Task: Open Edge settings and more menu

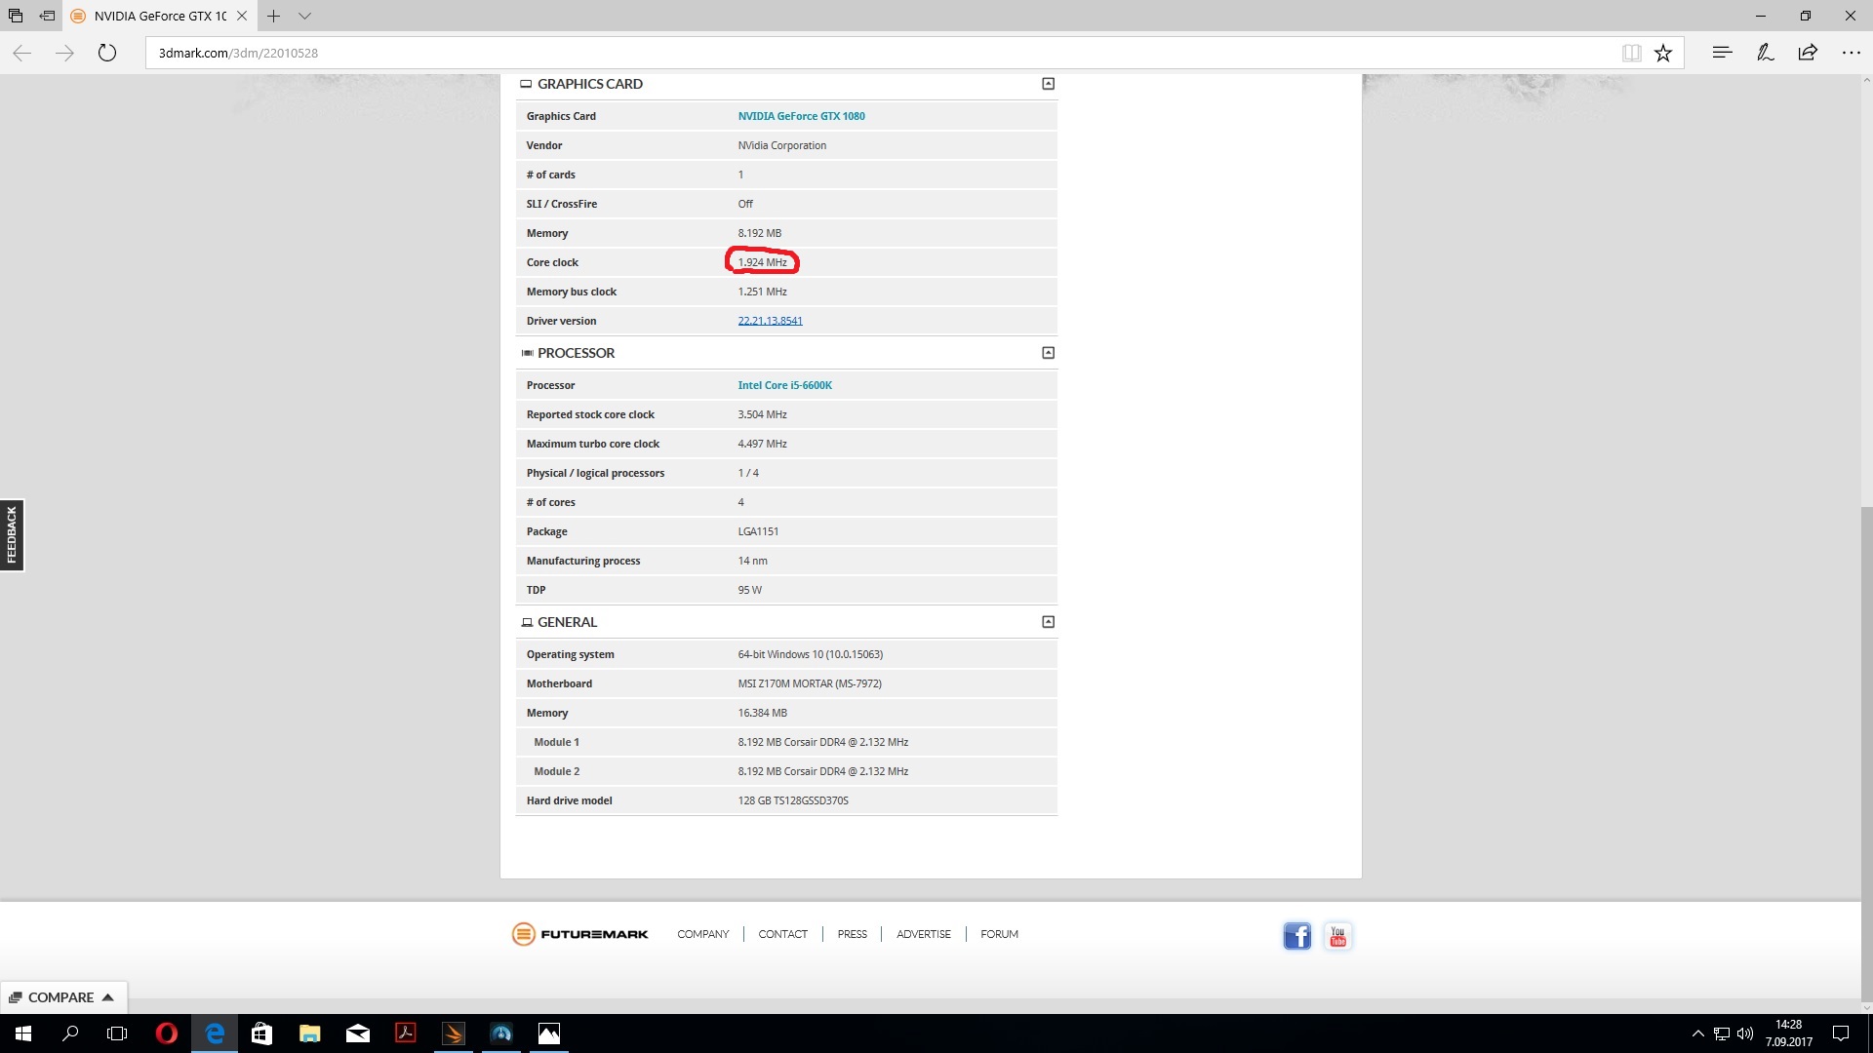Action: tap(1851, 53)
